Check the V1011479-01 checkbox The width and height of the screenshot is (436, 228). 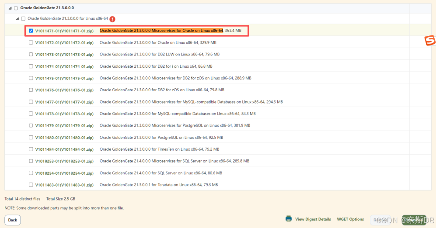pos(31,125)
